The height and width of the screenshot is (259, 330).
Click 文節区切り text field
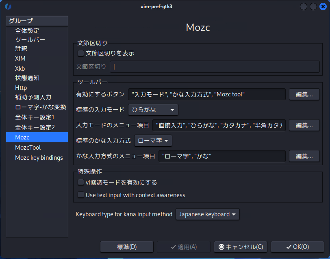[x=215, y=67]
